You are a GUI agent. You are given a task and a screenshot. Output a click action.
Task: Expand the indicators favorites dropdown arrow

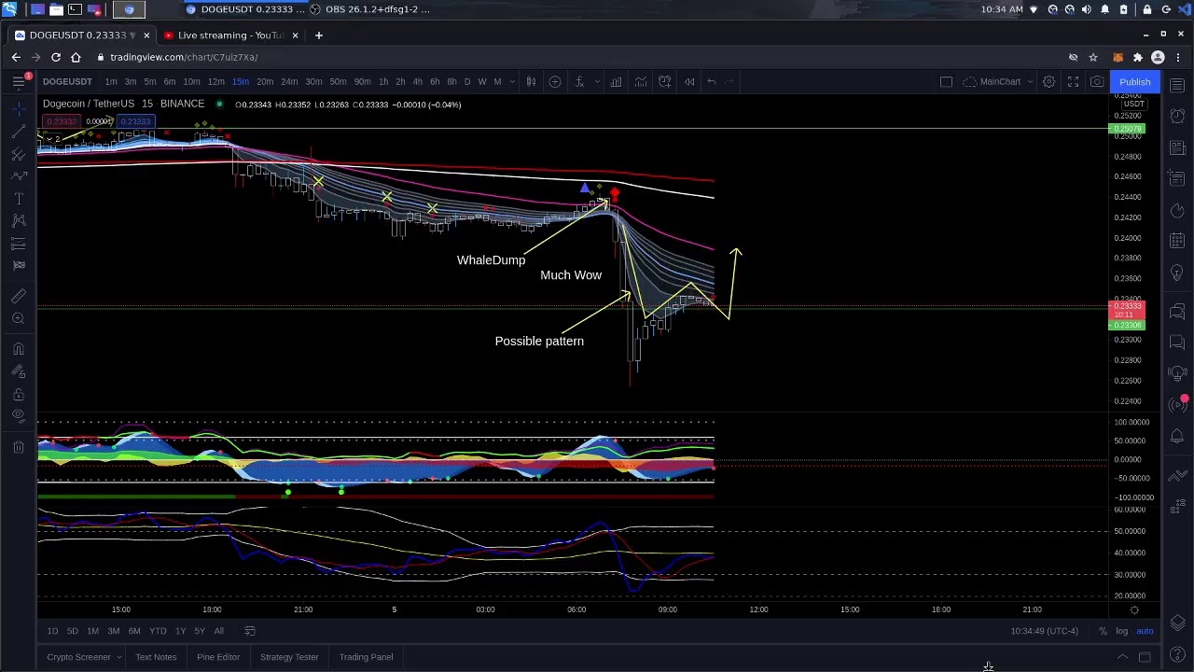tap(596, 82)
